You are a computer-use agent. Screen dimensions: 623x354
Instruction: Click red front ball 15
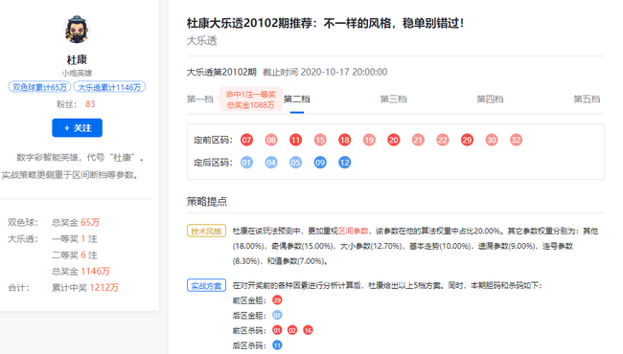(320, 140)
